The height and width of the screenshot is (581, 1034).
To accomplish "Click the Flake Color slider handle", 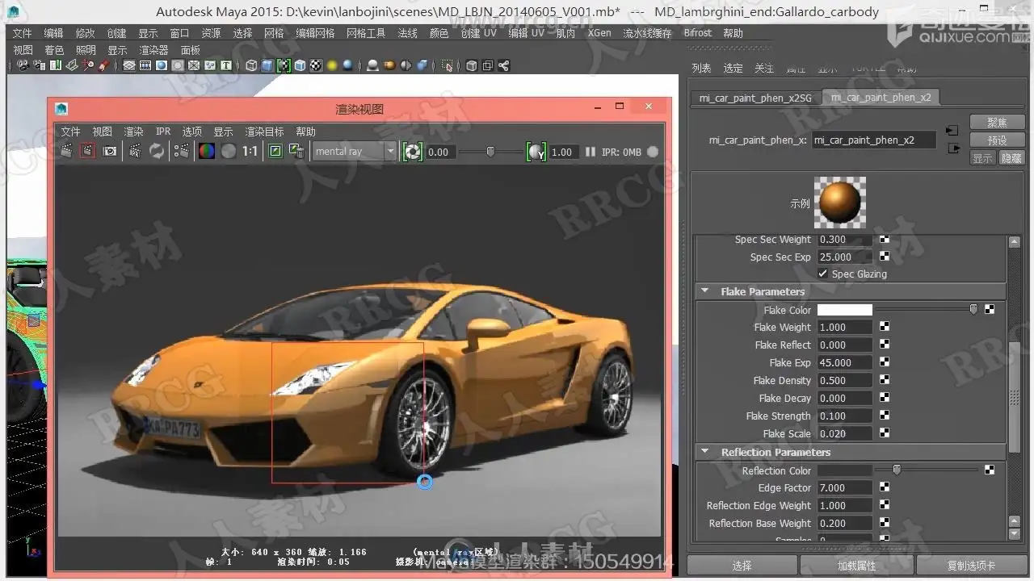I will (x=973, y=309).
